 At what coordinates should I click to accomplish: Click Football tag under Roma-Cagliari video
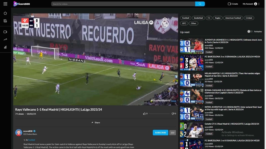pos(209,102)
